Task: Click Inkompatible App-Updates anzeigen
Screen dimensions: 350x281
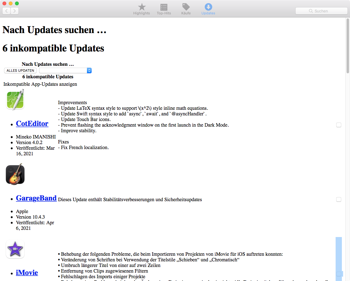Action: 40,84
